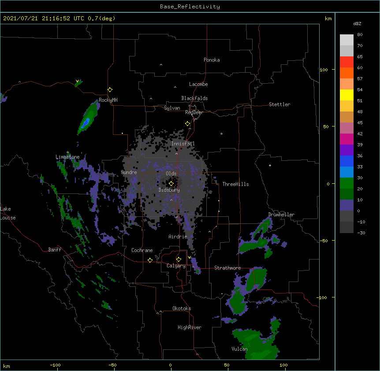The height and width of the screenshot is (371, 380).
Task: Select the light gray 70-80 dBZ legend band
Action: click(x=346, y=40)
